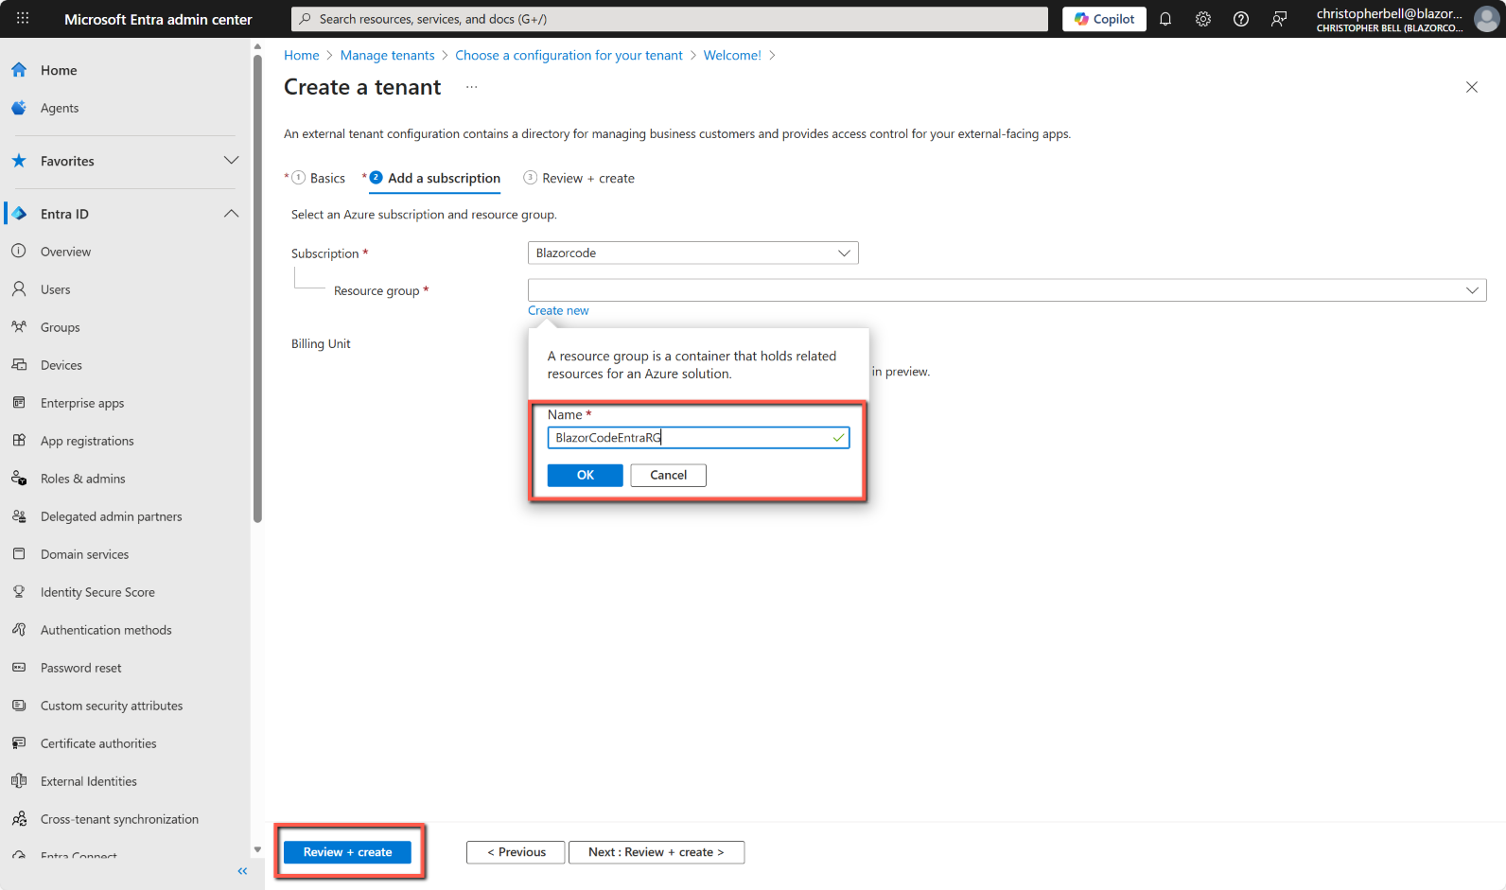Open the settings gear icon

click(1203, 19)
